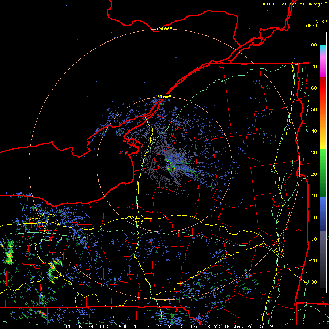Screen dimensions: 329x329
Task: Click the 80 value on the dBZ scale
Action: (314, 45)
